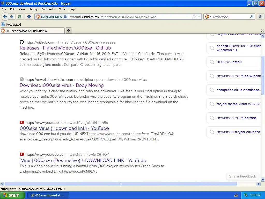This screenshot has width=265, height=199.
Task: Open the search engine selector dropdown
Action: 208,17
